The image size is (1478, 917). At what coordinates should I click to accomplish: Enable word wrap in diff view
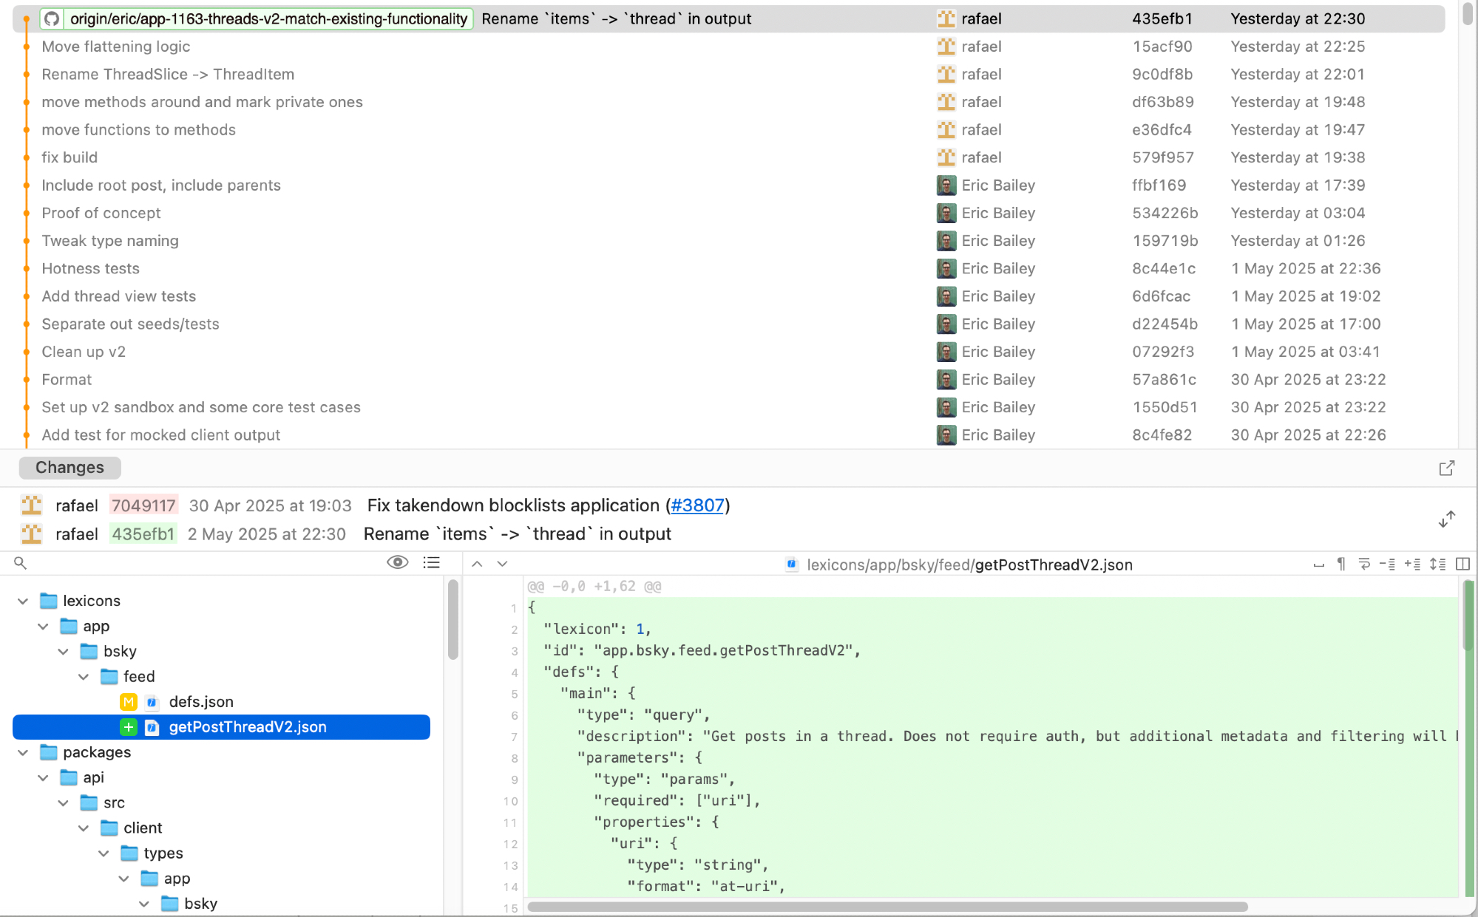1364,565
